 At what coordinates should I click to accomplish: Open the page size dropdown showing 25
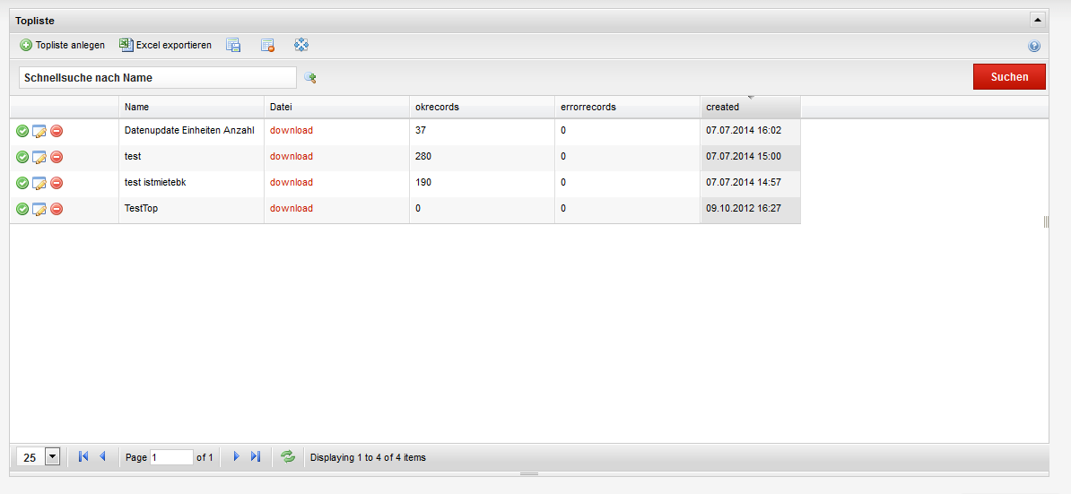pyautogui.click(x=51, y=457)
